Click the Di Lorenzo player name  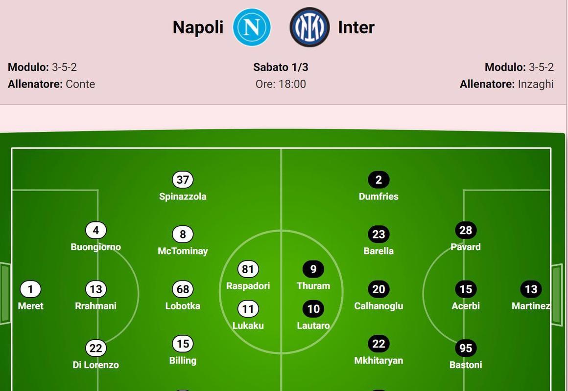coord(95,365)
